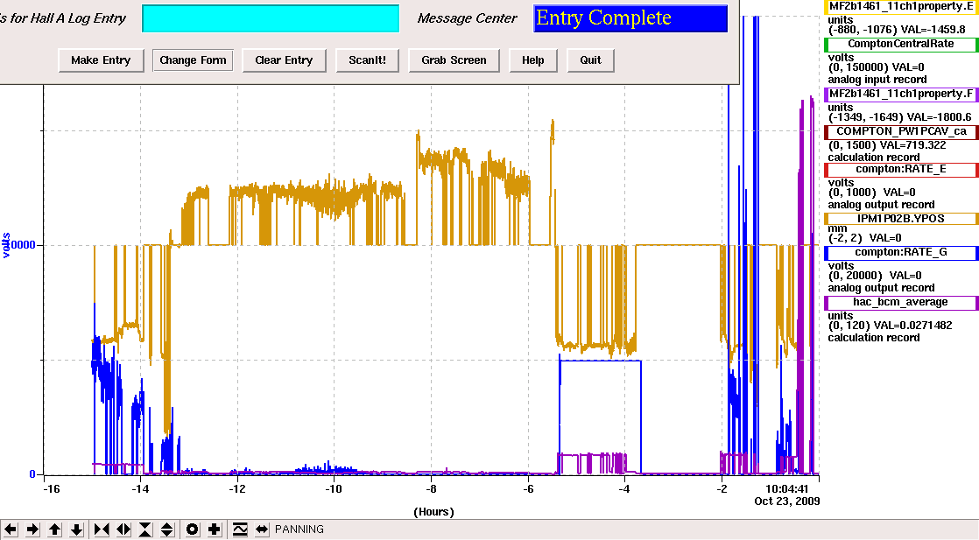979x540 pixels.
Task: Click the -12 tick label on the time axis
Action: (236, 489)
